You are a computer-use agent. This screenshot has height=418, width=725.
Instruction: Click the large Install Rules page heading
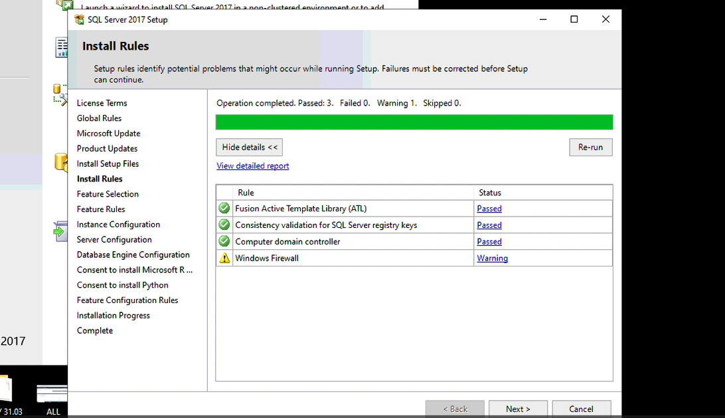pos(116,46)
